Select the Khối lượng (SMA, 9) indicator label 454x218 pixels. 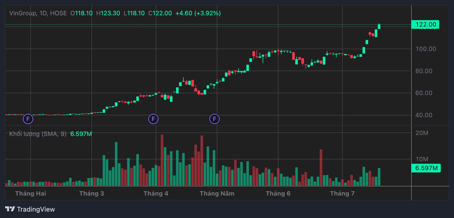(x=38, y=134)
